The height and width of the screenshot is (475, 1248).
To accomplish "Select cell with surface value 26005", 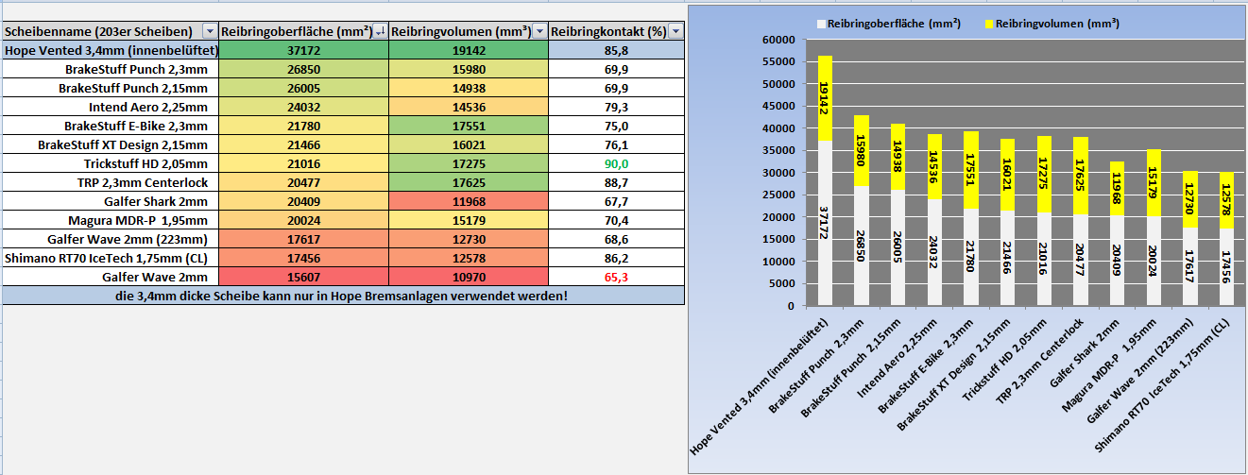I will click(303, 88).
